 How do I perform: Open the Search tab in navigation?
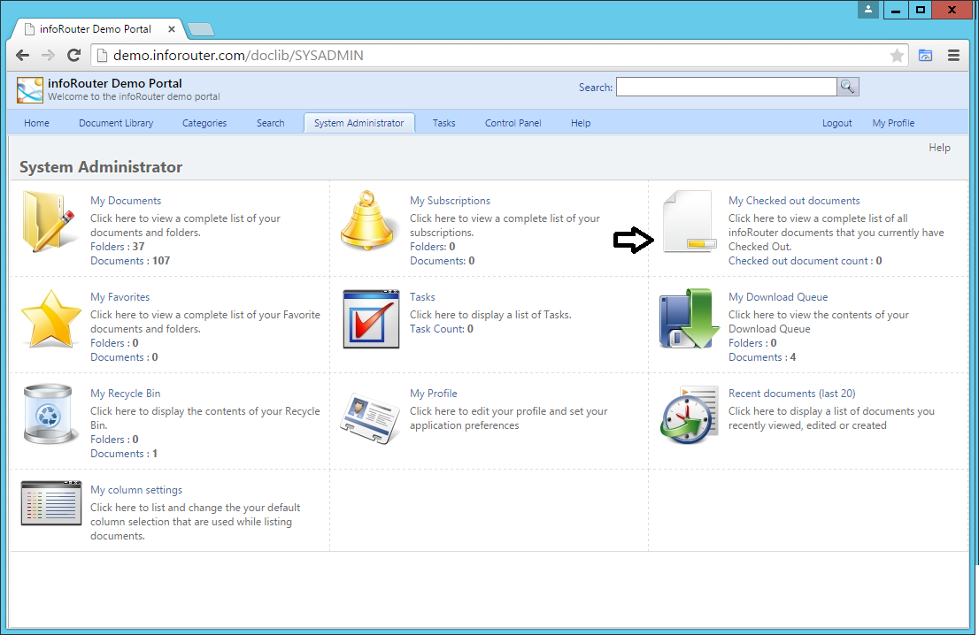[x=270, y=123]
